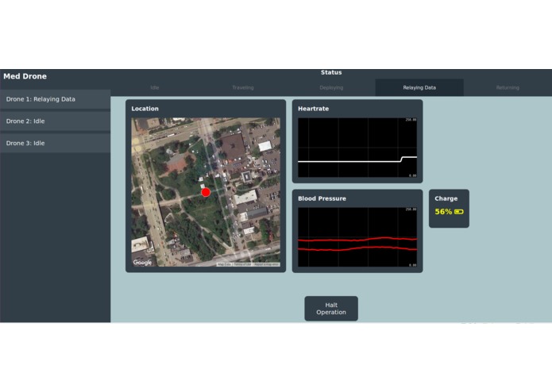This screenshot has width=552, height=392.
Task: Click the Google logo on the map
Action: point(143,263)
